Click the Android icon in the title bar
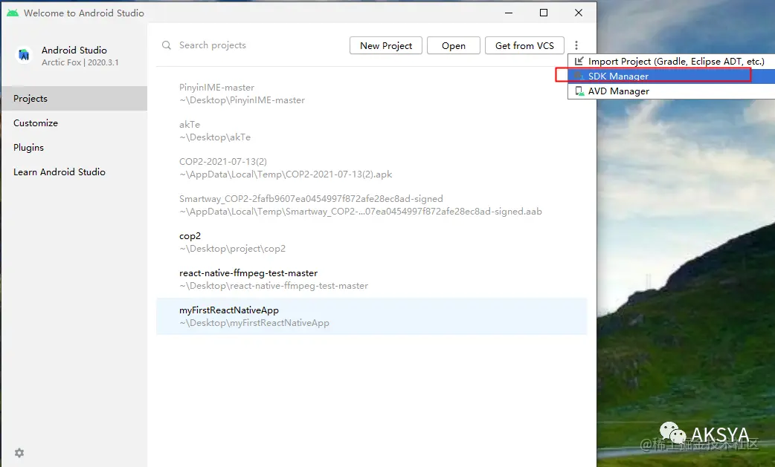 (x=13, y=13)
